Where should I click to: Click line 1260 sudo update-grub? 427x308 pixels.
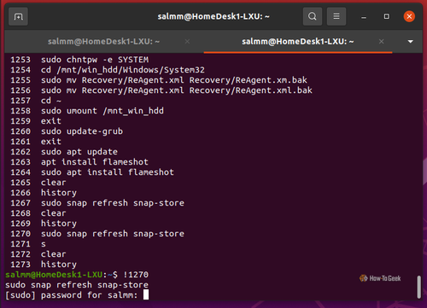click(x=67, y=131)
